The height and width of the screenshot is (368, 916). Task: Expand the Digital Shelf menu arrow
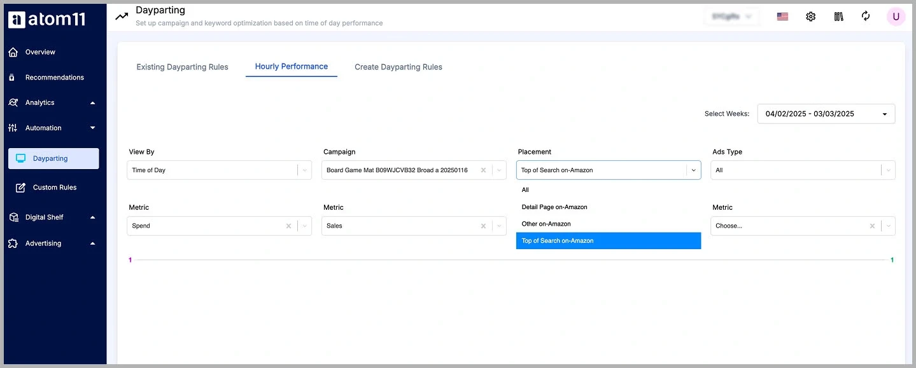point(92,217)
